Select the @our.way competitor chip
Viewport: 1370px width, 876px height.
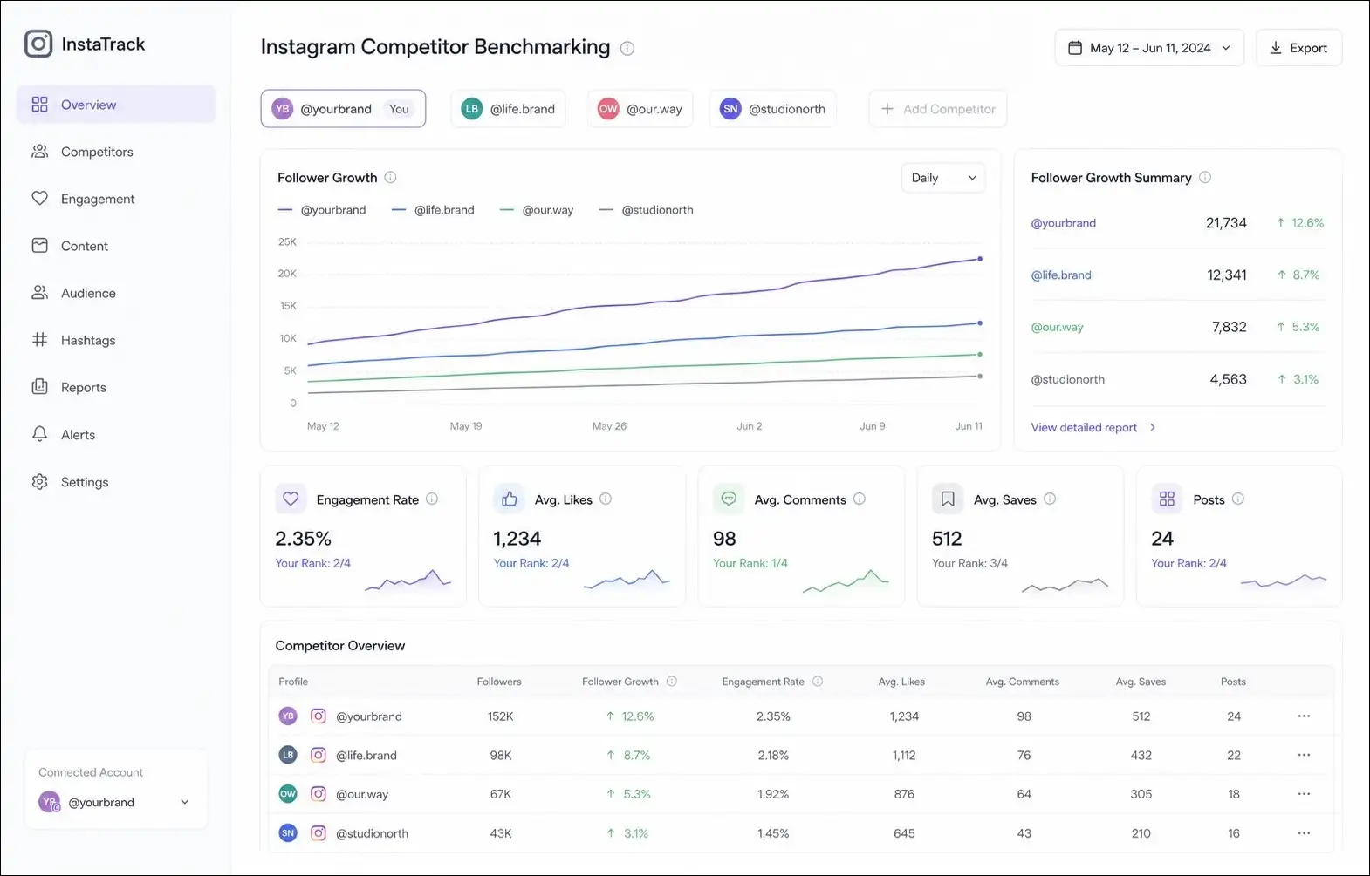pyautogui.click(x=640, y=109)
